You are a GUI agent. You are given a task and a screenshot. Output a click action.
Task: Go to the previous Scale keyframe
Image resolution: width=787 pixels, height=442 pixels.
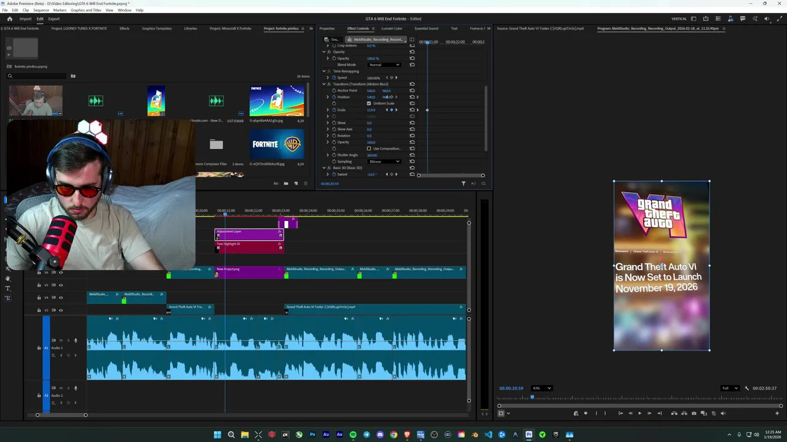click(x=387, y=110)
